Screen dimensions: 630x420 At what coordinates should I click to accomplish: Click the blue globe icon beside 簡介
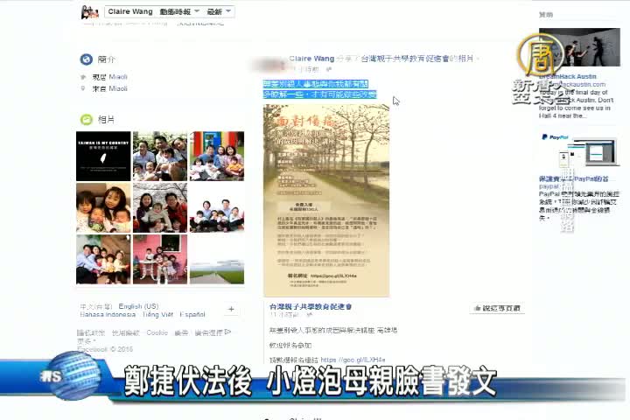pos(86,59)
